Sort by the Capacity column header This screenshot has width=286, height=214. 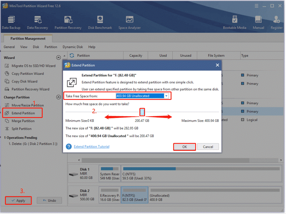tap(136, 55)
